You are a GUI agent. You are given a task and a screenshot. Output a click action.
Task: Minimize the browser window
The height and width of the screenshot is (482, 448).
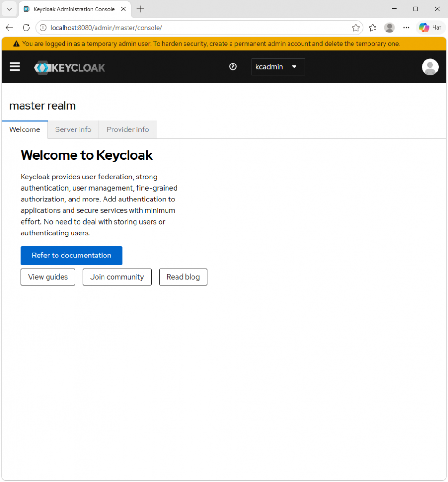tap(394, 9)
